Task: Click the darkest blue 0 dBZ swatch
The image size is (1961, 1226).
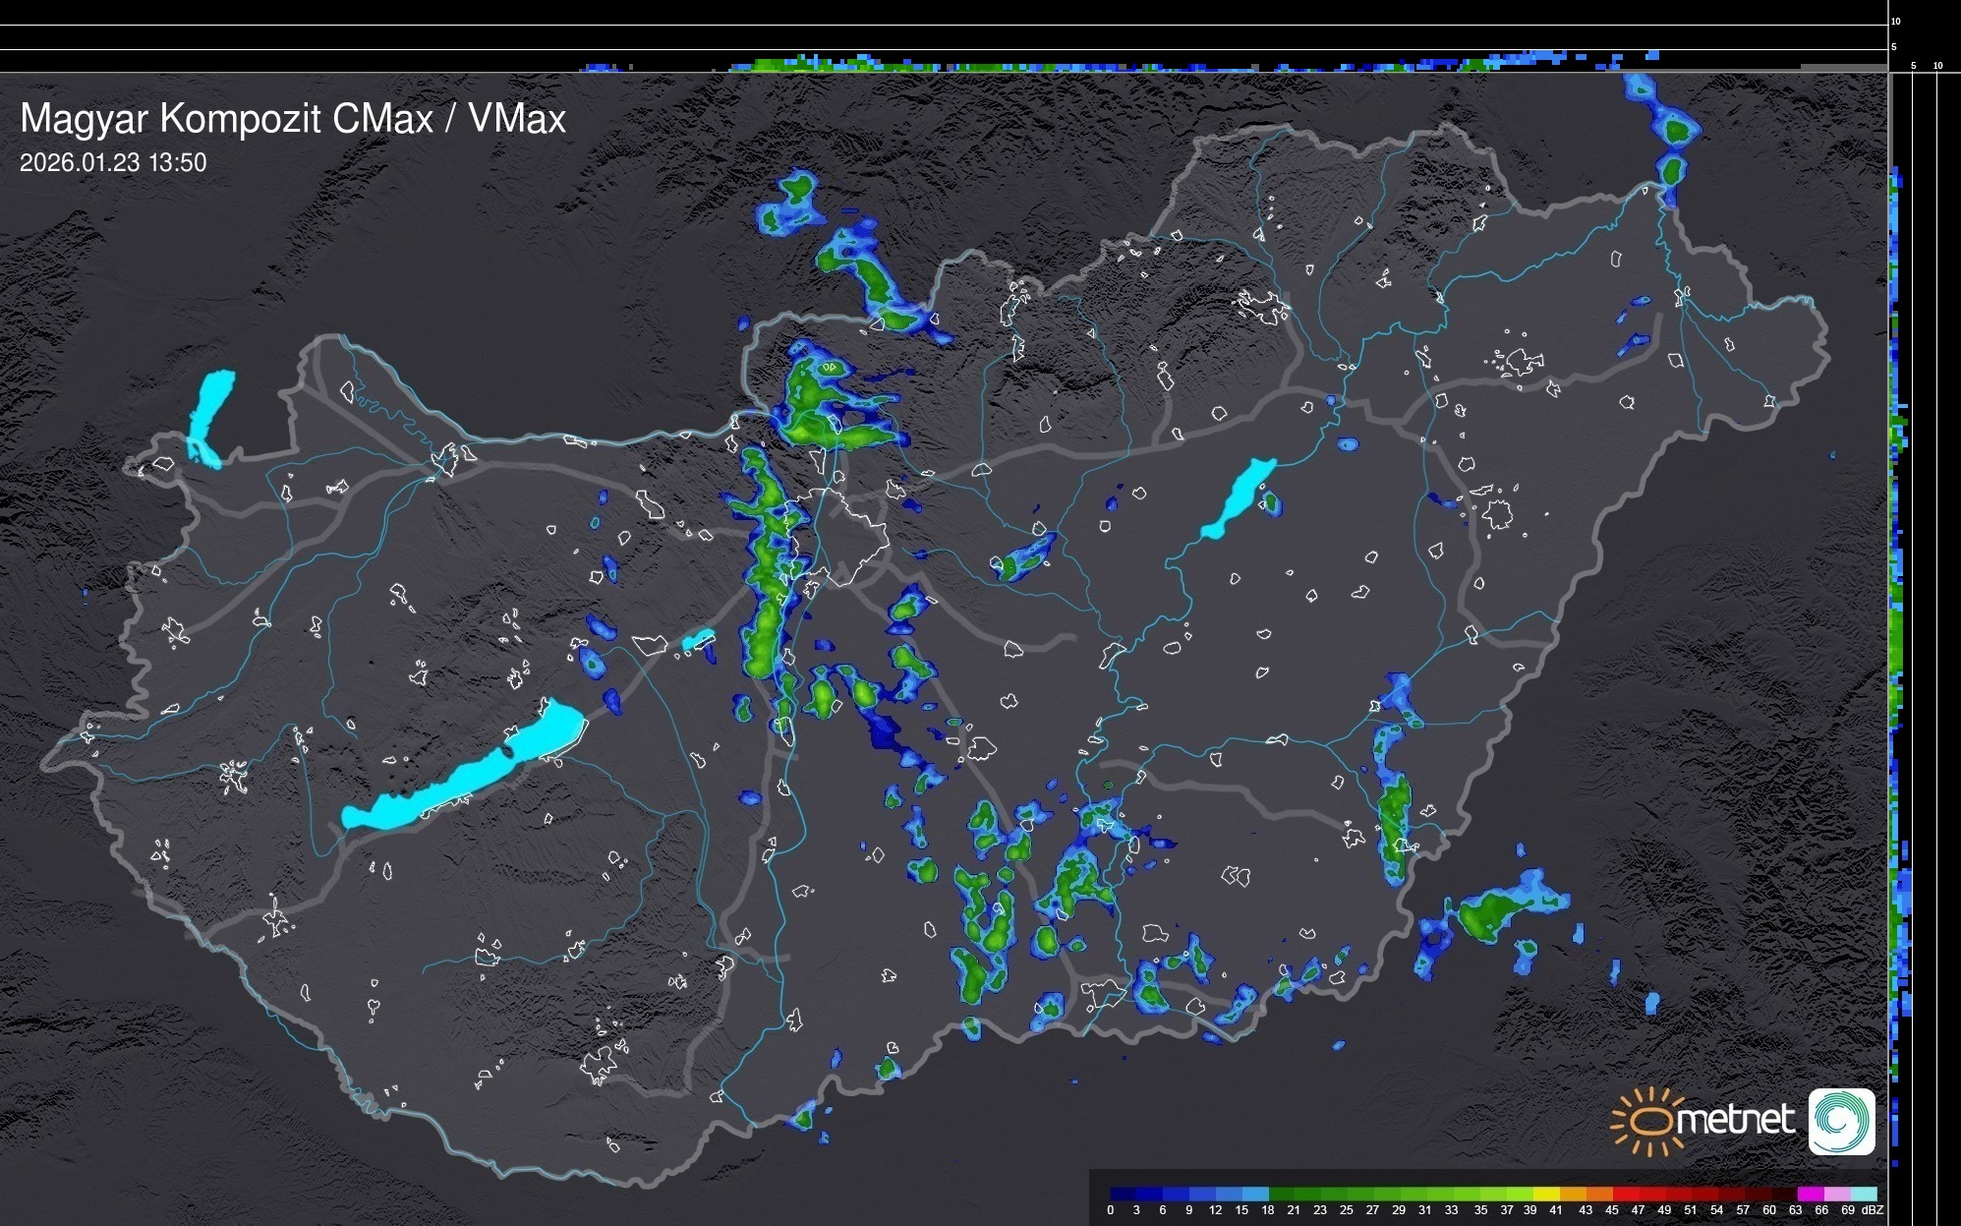Action: [1124, 1194]
